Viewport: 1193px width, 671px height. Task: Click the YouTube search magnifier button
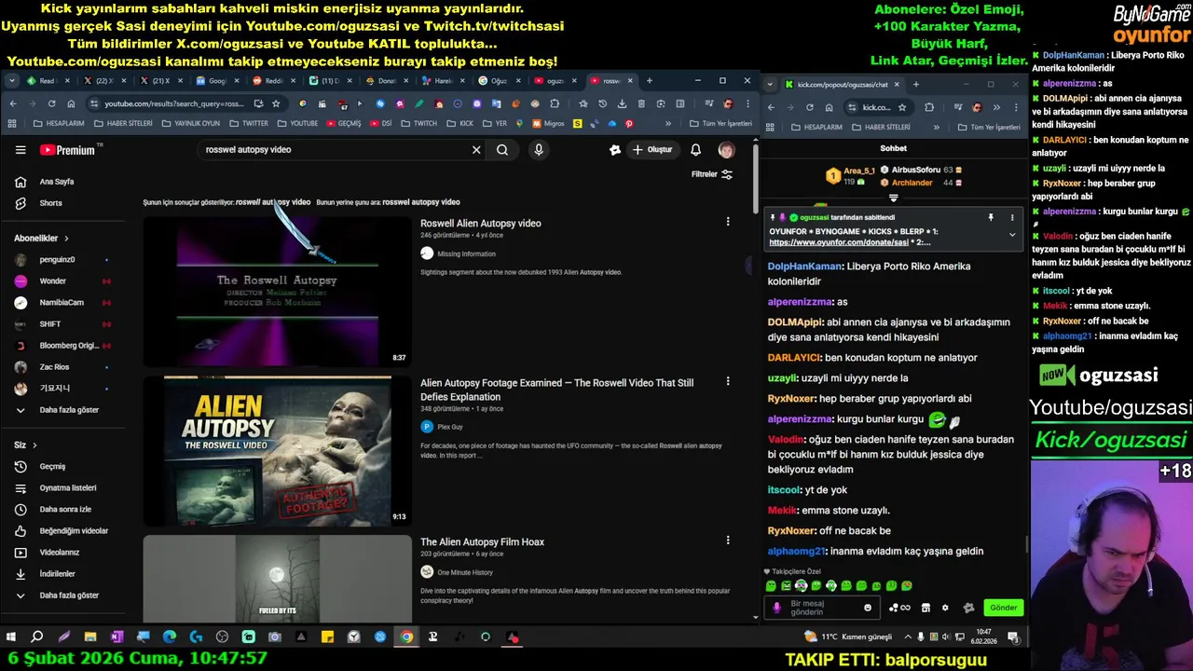pos(502,150)
